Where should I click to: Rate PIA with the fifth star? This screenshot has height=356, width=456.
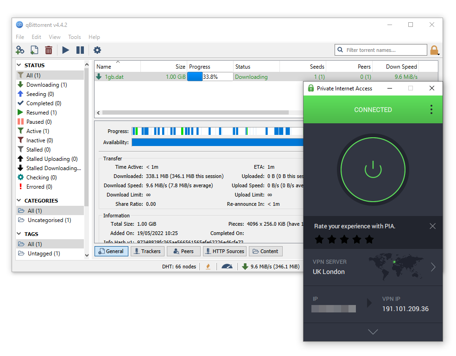[x=369, y=239]
